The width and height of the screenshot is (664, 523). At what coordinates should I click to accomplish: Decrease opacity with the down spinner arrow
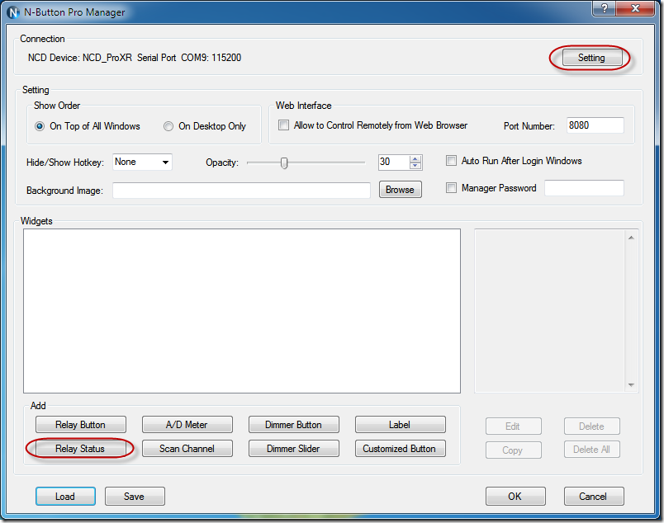415,166
